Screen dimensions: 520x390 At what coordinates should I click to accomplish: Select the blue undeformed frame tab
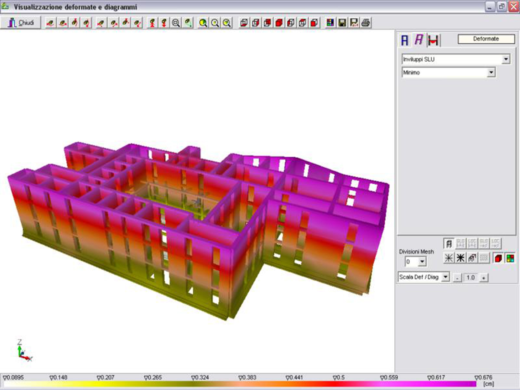click(x=405, y=40)
